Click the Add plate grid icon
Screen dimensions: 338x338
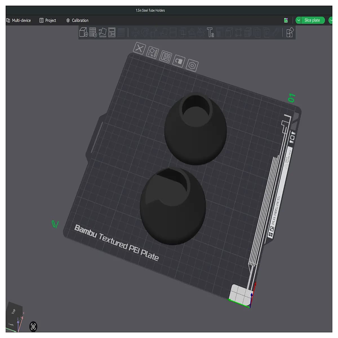coord(93,32)
